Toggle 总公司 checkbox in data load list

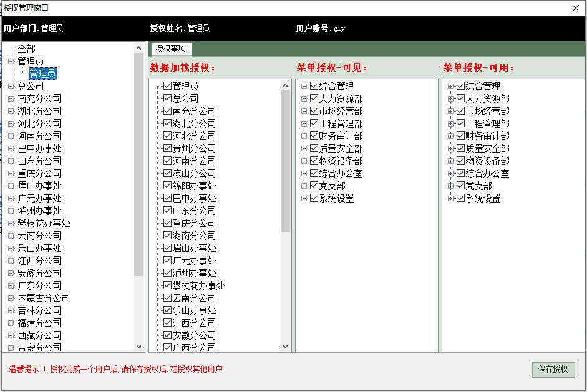pyautogui.click(x=167, y=98)
